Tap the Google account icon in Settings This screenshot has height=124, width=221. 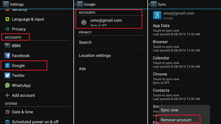click(x=7, y=66)
